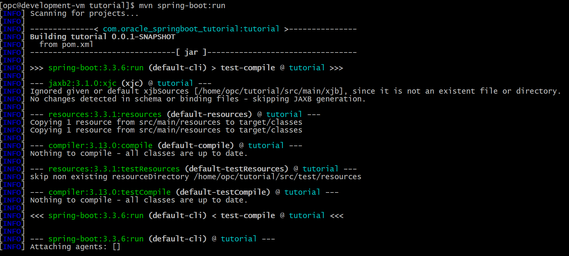The image size is (569, 256).
Task: Click '(default-testCompile)' text
Action: [x=223, y=192]
